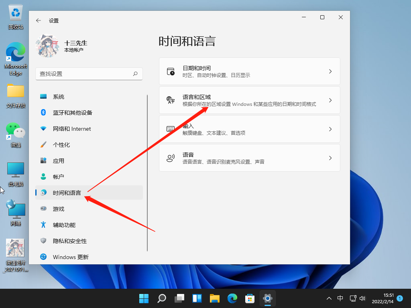Expand the 语音 settings entry
This screenshot has width=411, height=308.
pos(250,158)
